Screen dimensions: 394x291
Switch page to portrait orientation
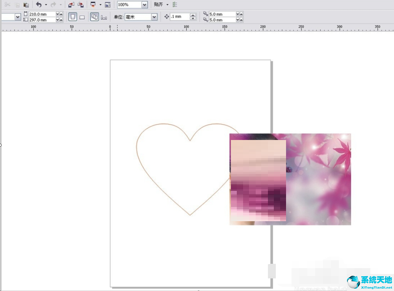pos(72,17)
